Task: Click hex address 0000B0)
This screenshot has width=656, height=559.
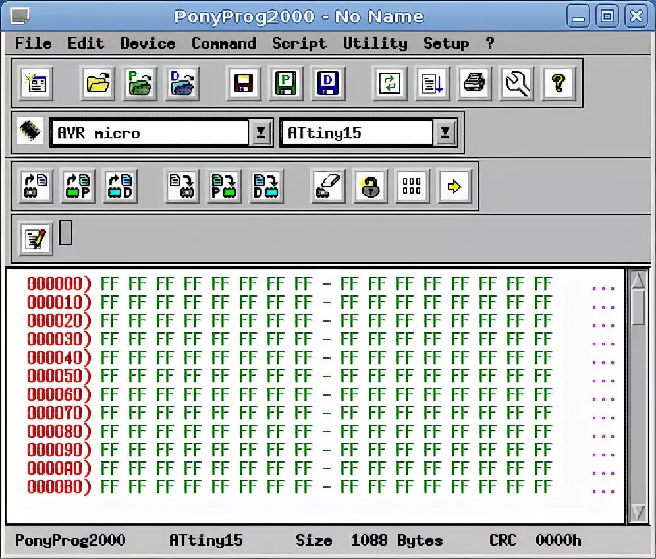Action: pyautogui.click(x=59, y=486)
